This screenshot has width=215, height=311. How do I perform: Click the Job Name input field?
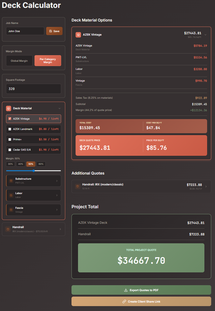tap(25, 31)
